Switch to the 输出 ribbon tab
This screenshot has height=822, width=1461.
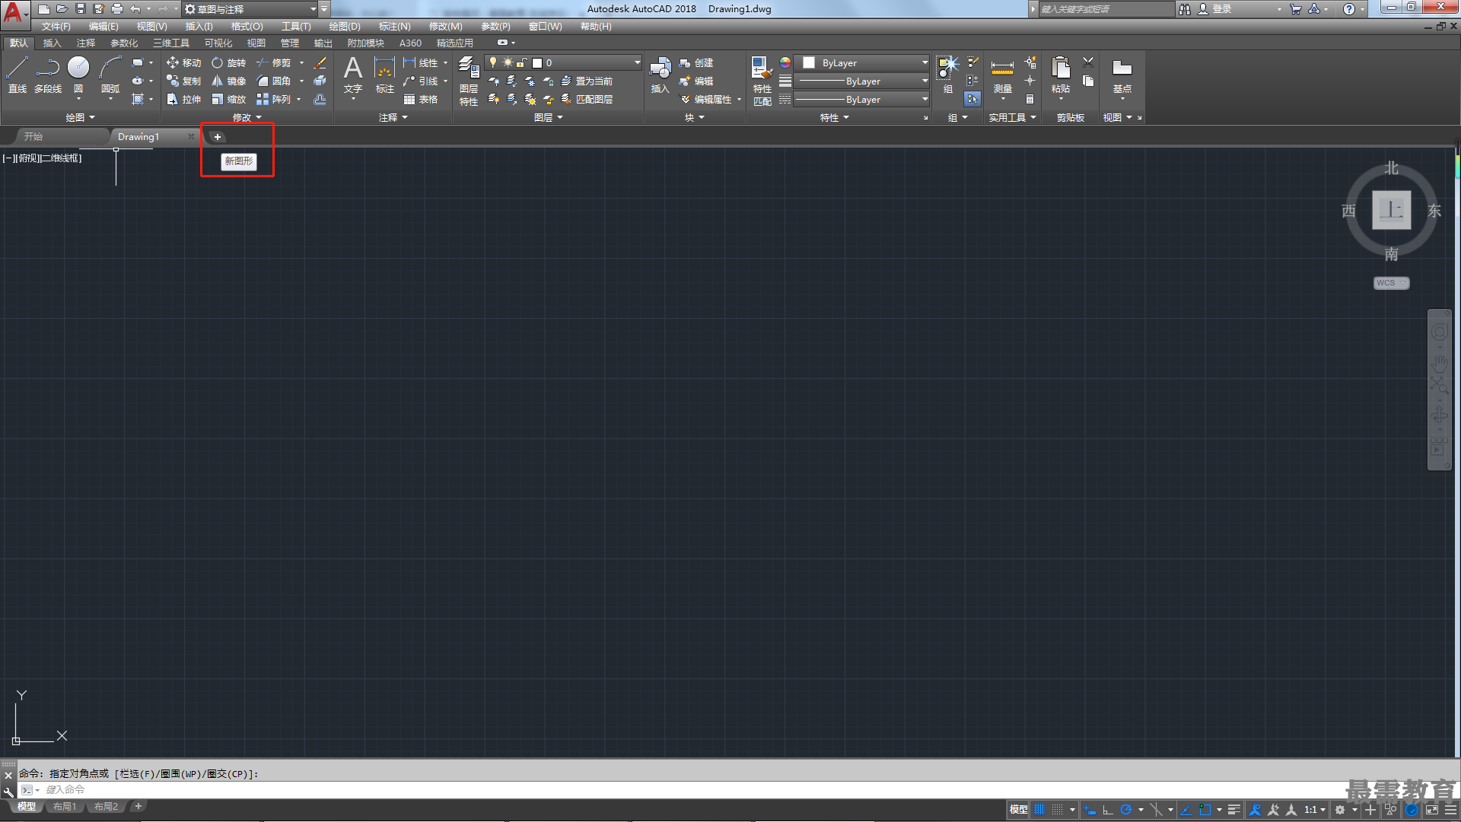point(323,43)
